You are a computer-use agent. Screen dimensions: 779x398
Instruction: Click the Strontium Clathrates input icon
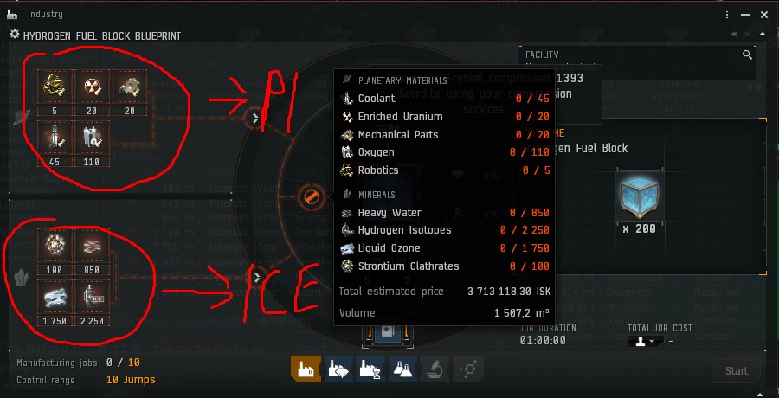pyautogui.click(x=55, y=246)
